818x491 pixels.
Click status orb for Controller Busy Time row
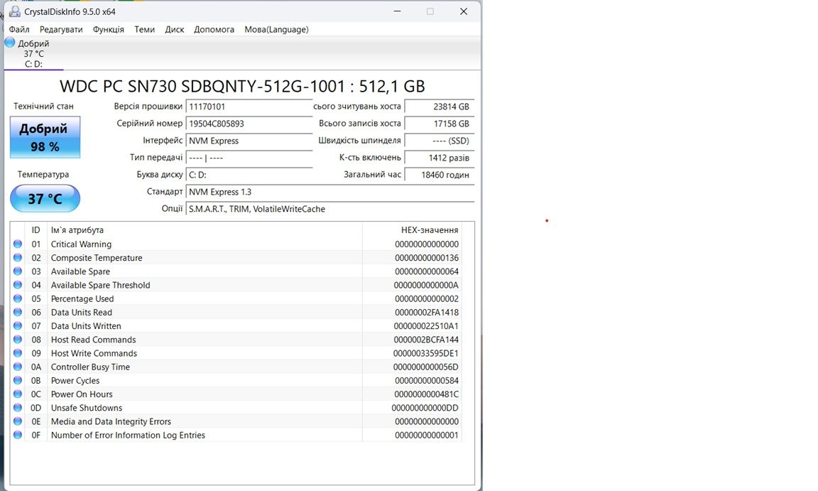(18, 366)
